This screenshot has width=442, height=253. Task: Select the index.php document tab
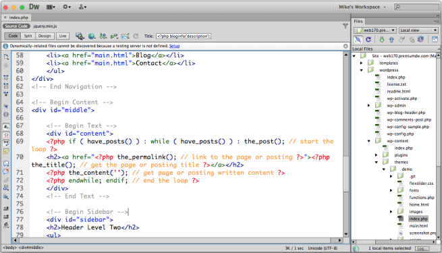click(x=18, y=18)
